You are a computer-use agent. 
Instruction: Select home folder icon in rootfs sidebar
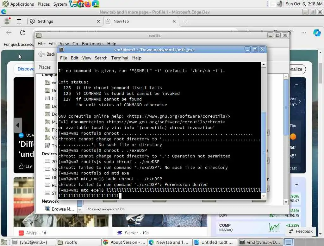47,83
